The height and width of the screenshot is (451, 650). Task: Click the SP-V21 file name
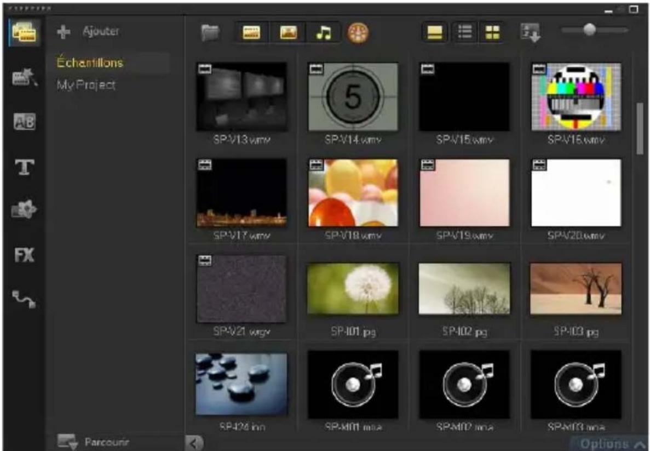tap(241, 332)
